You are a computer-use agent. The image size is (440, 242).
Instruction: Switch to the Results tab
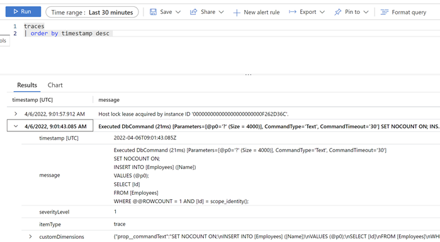(x=27, y=85)
